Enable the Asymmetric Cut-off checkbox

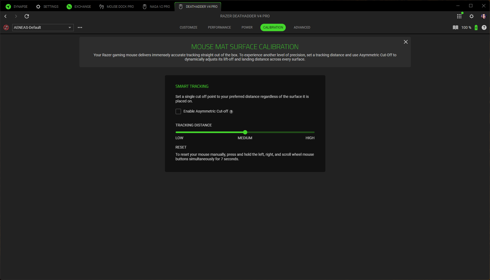tap(178, 111)
